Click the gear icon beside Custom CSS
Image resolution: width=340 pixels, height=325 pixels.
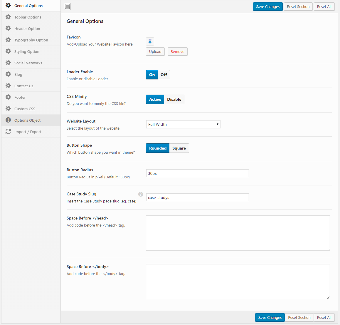click(8, 109)
